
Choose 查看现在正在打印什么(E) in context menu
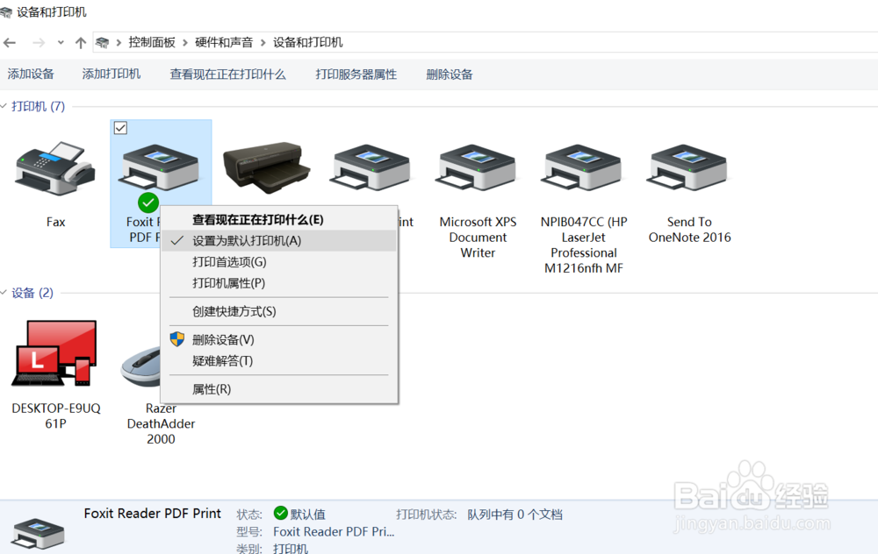click(x=279, y=220)
